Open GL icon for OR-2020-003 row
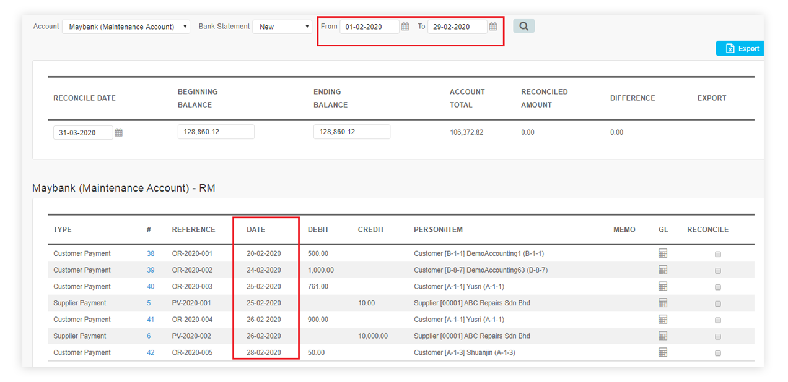788x382 pixels. (x=663, y=287)
